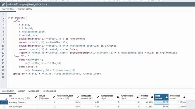
Task: Click the 12.8601 invested cell
Action: coord(147,107)
